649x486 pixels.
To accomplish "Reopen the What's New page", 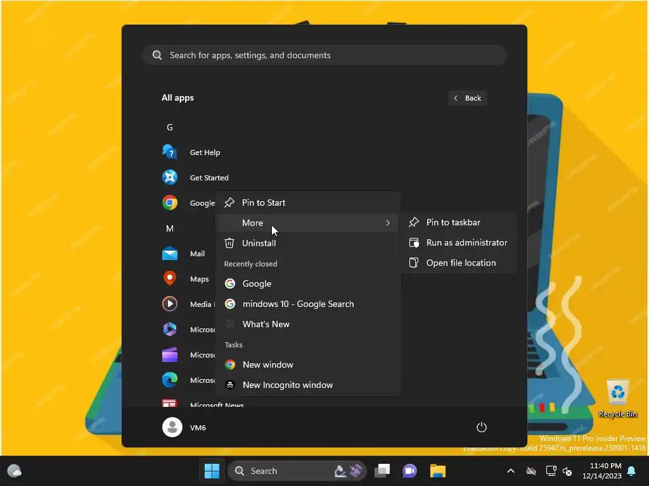I will [309, 324].
